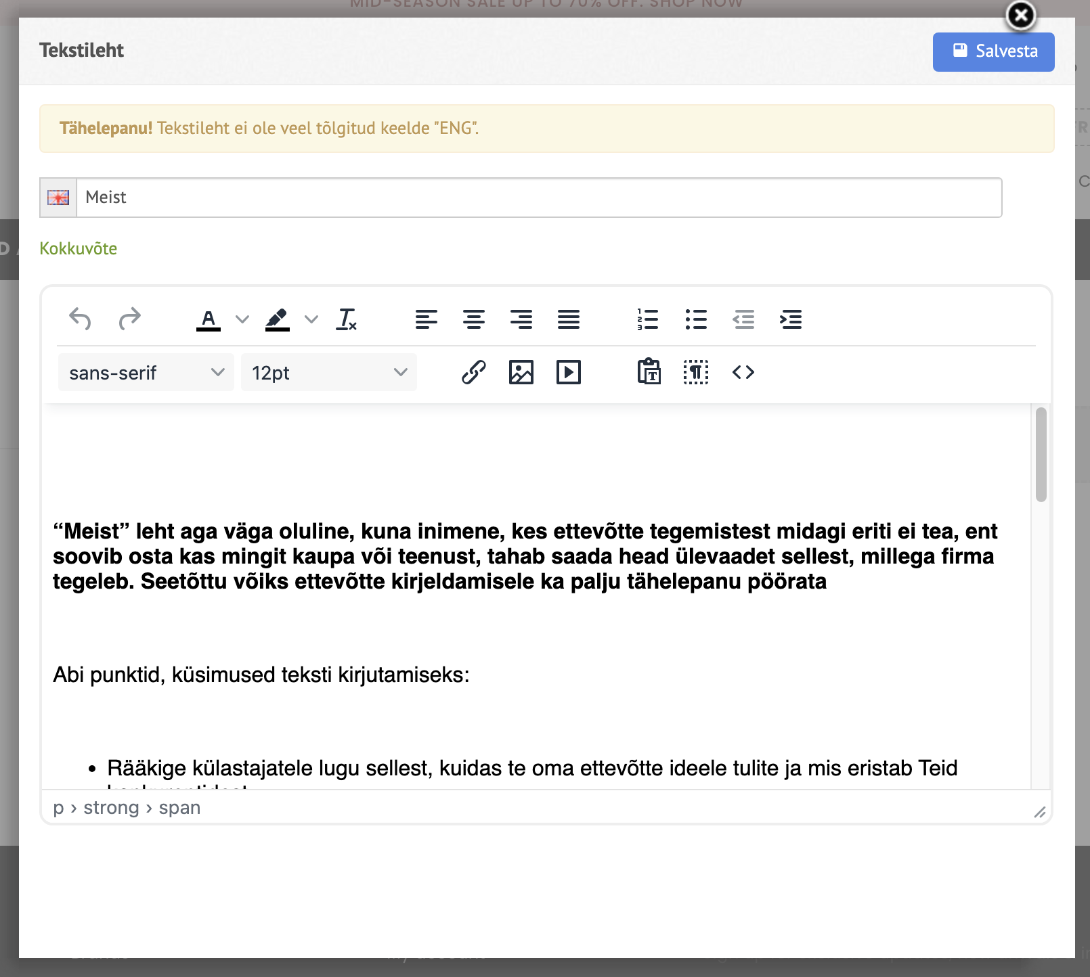Save the page with Salvesta button
This screenshot has height=977, width=1090.
tap(994, 51)
